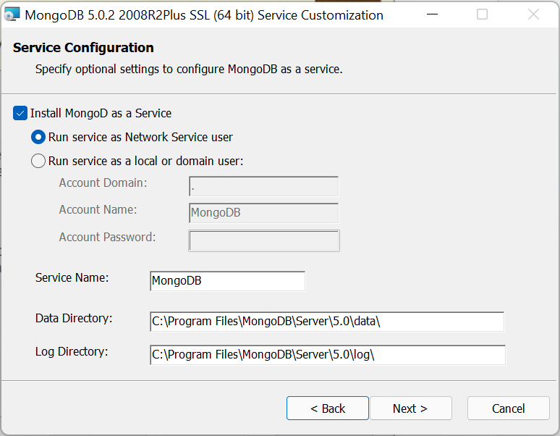
Task: Minimize the installer window
Action: (x=432, y=14)
